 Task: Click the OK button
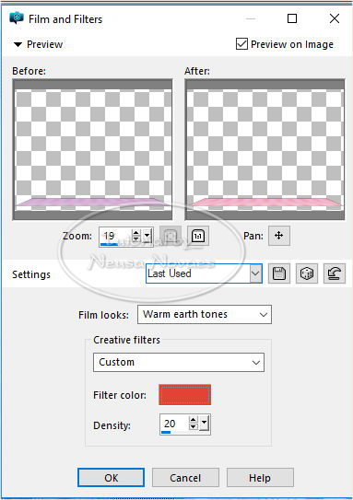(x=112, y=478)
